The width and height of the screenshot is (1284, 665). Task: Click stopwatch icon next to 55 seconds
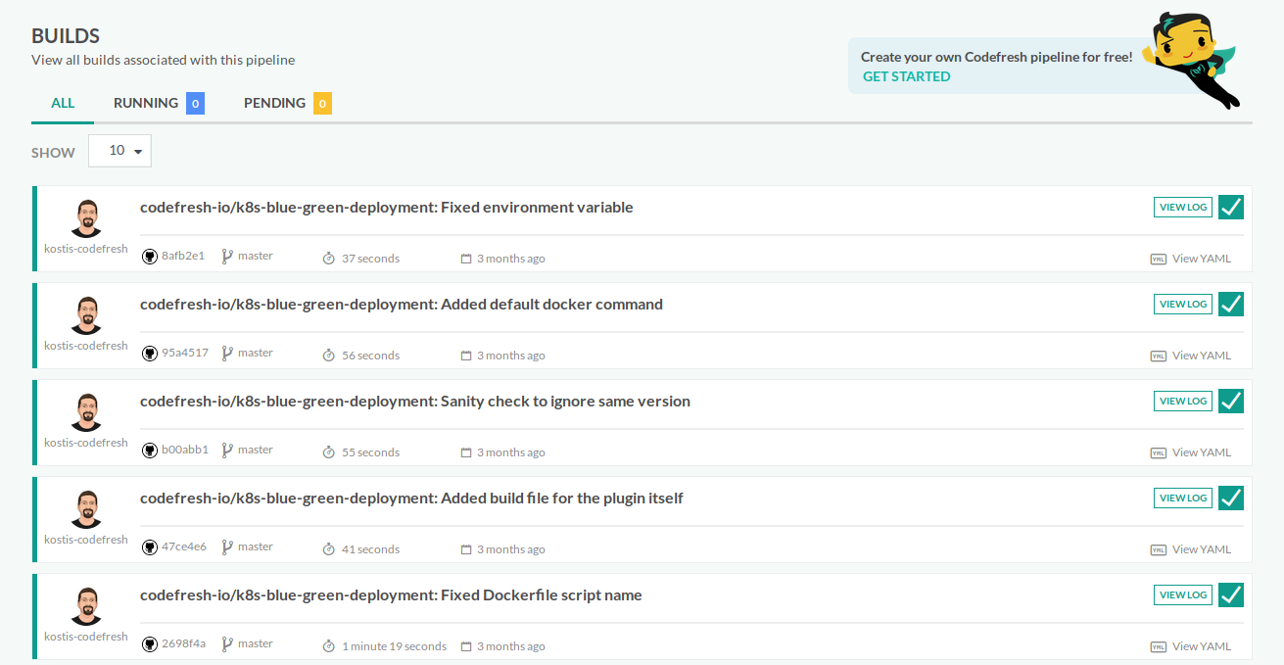click(x=329, y=452)
